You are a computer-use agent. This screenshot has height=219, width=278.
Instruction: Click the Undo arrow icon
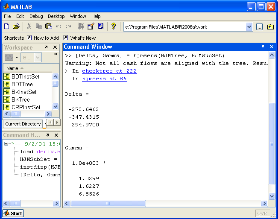tap(59, 26)
